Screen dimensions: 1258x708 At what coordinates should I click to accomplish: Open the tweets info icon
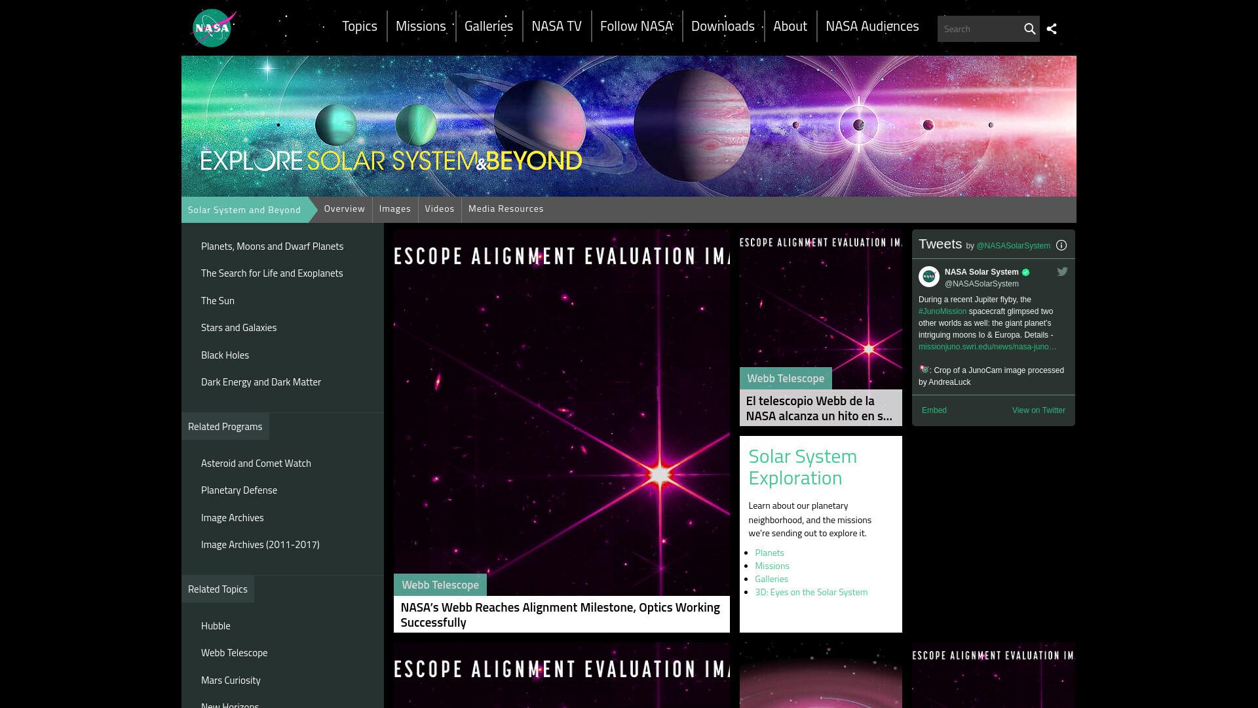tap(1061, 245)
